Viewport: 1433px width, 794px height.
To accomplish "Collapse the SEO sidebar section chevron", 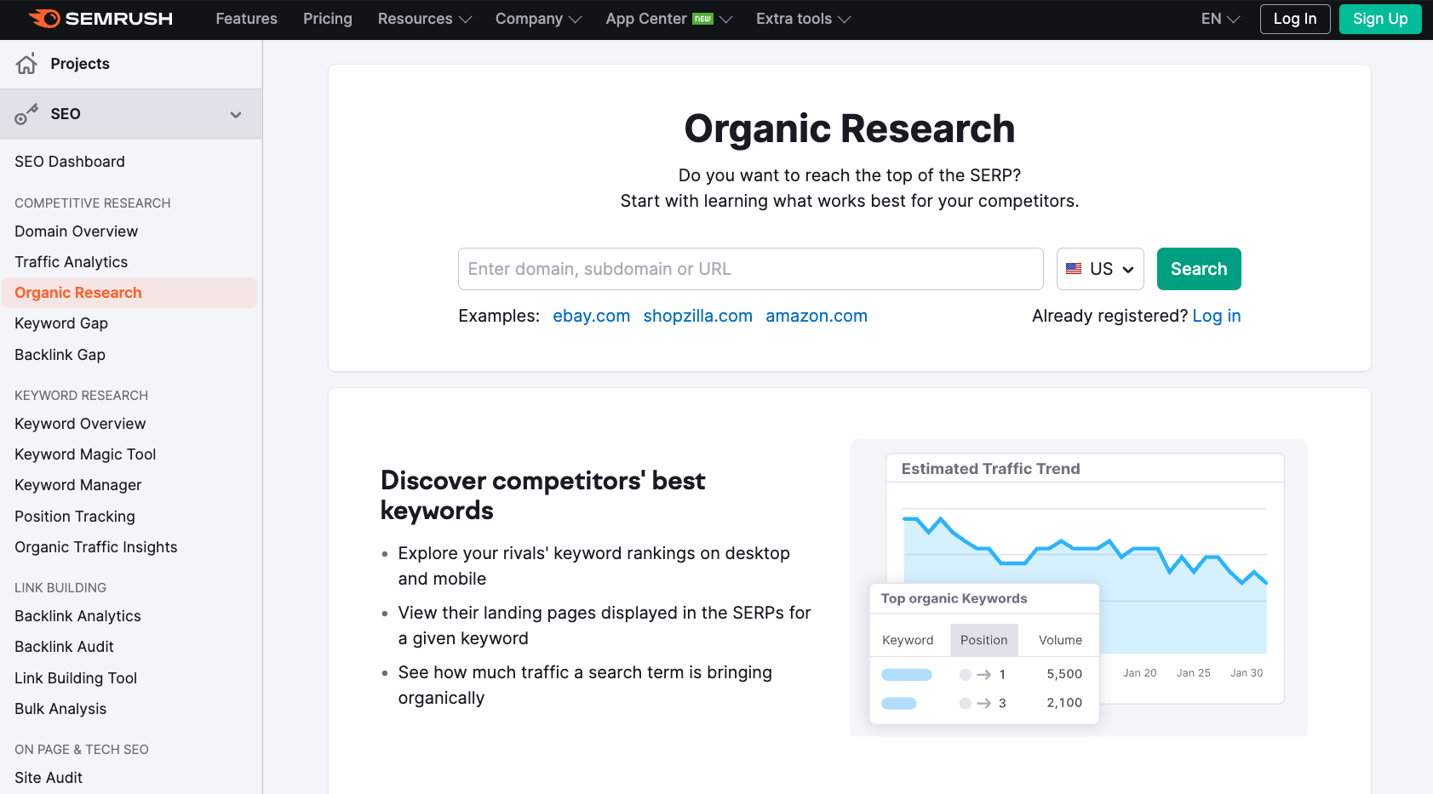I will pyautogui.click(x=236, y=113).
